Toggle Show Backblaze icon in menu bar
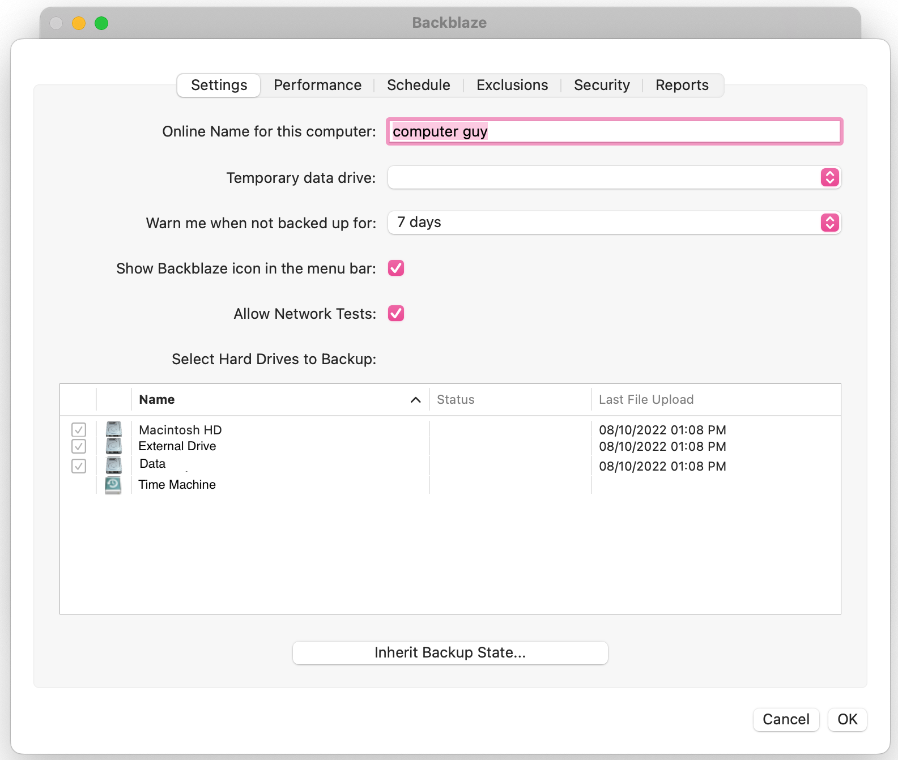Image resolution: width=898 pixels, height=760 pixels. point(396,268)
